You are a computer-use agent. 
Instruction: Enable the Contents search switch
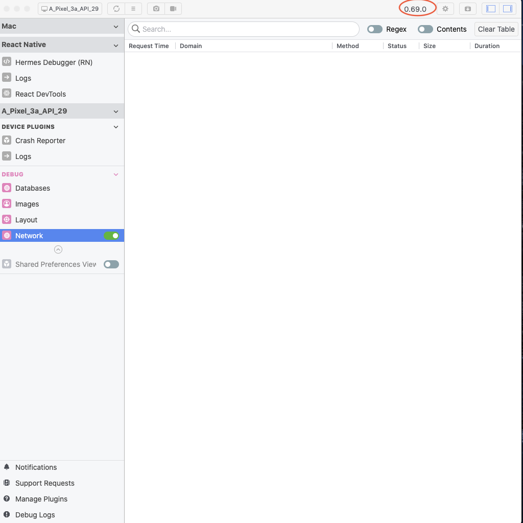click(x=425, y=29)
